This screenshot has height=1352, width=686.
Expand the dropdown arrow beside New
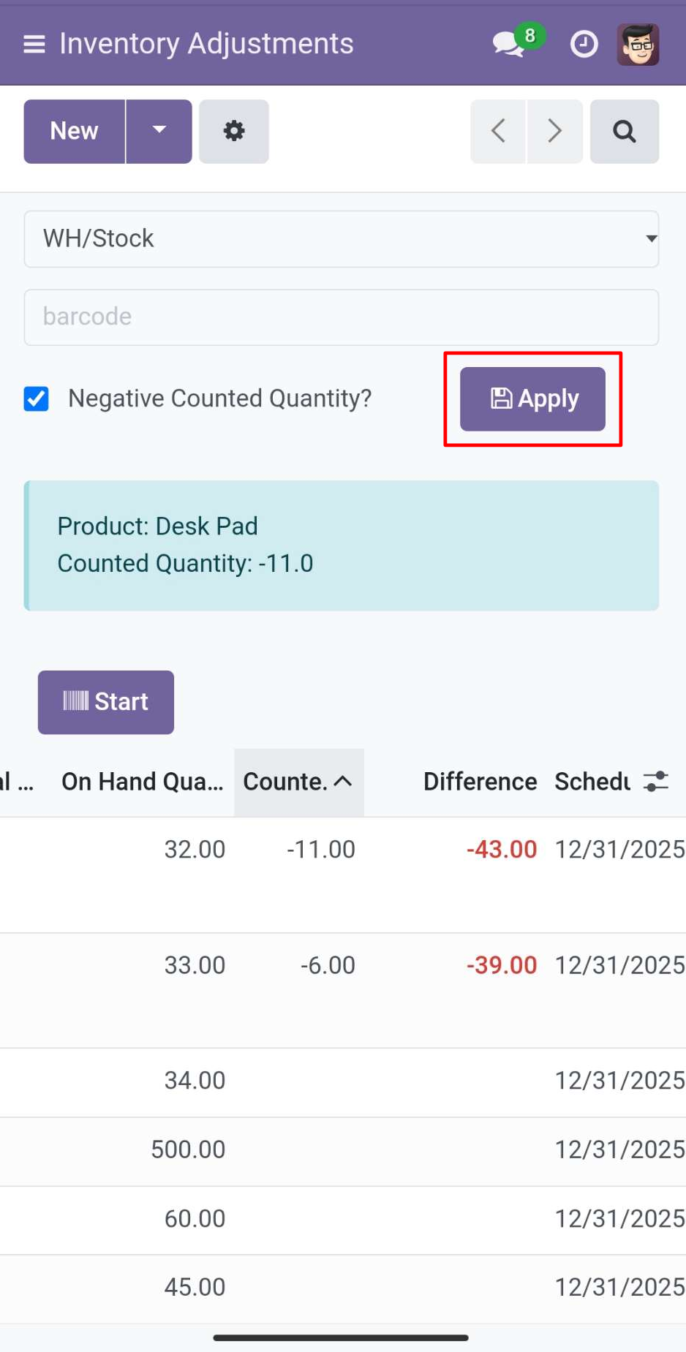[x=159, y=132]
